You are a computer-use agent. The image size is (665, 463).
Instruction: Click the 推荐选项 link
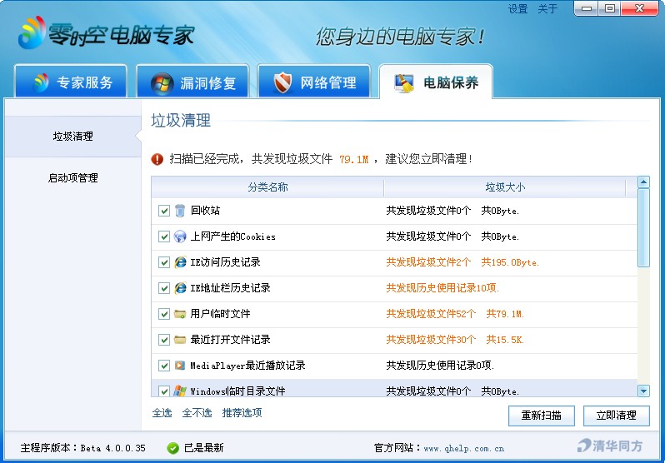point(242,412)
